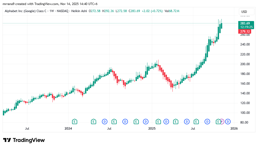Open the dividend marker left of Jul 2025

(x=187, y=121)
